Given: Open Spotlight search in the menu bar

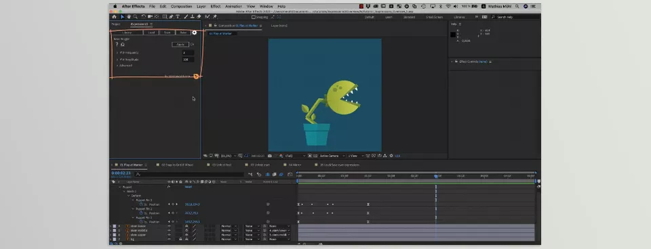Looking at the screenshot, I should [517, 6].
